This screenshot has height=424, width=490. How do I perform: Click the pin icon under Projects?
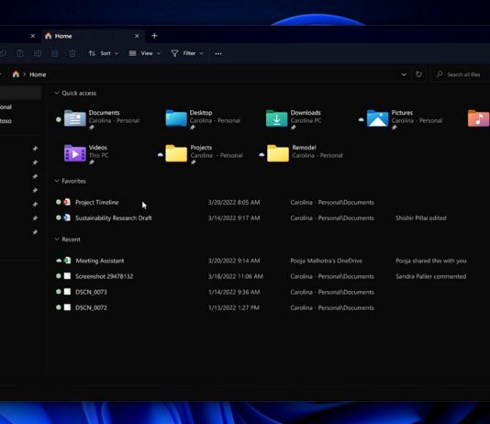(193, 162)
